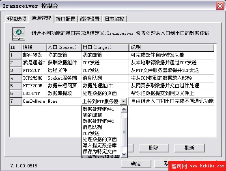The width and height of the screenshot is (226, 171).
Task: Click the 处理数据的页面 target cell in row 6
Action: (x=105, y=94)
